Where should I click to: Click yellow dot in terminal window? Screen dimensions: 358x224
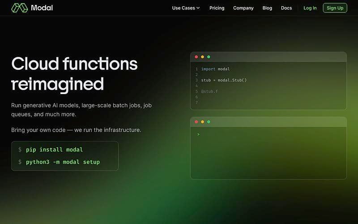[x=203, y=122]
